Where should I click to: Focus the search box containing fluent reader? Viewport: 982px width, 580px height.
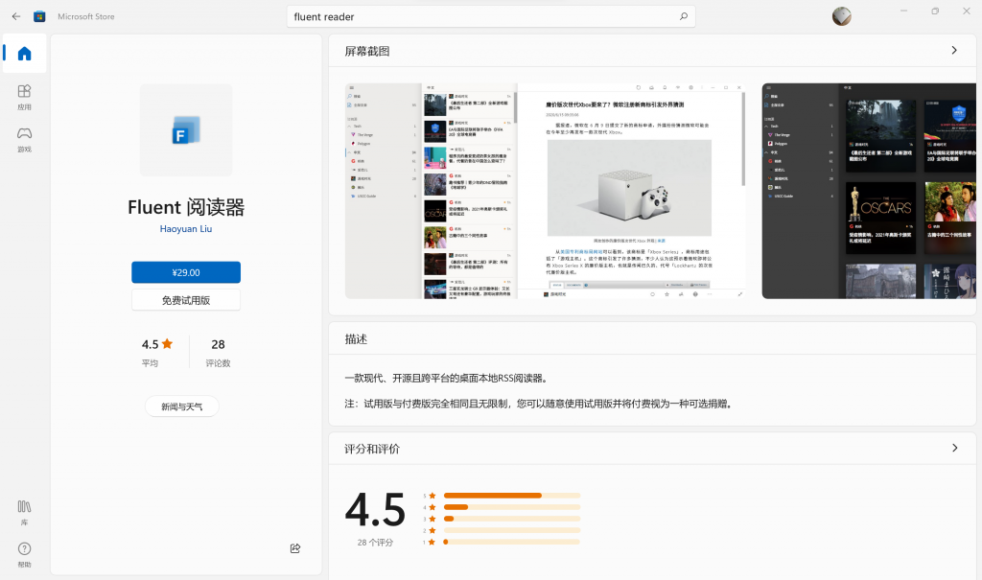(x=491, y=16)
